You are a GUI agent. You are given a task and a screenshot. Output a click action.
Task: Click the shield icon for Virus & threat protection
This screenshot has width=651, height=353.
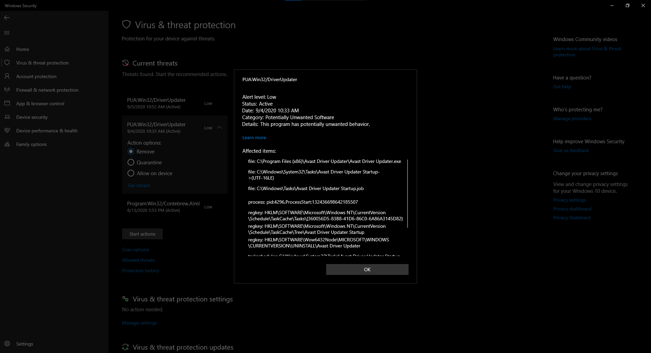[7, 63]
